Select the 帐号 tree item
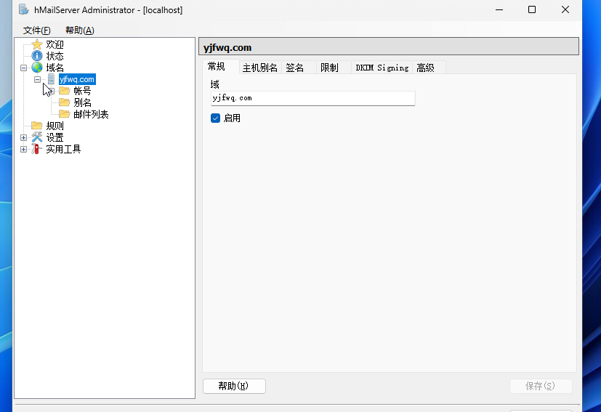This screenshot has width=601, height=412. 82,91
